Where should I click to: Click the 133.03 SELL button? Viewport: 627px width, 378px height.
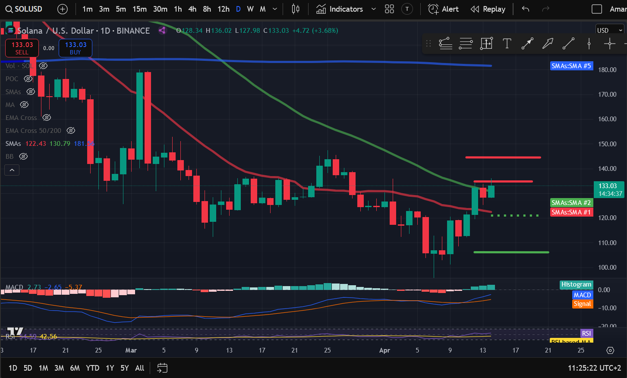22,48
